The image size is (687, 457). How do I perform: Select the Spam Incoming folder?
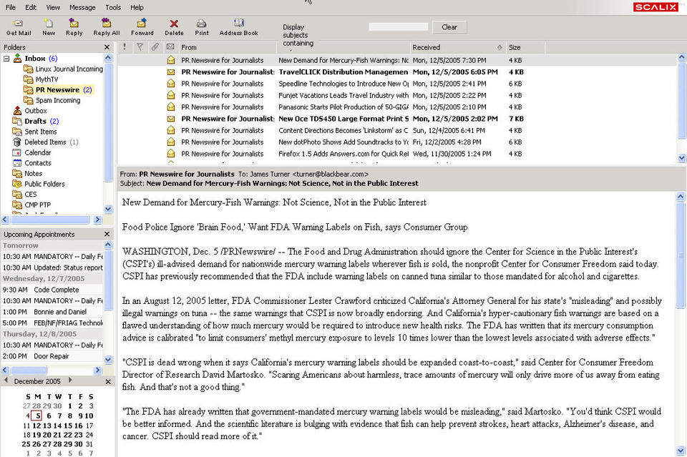(58, 100)
